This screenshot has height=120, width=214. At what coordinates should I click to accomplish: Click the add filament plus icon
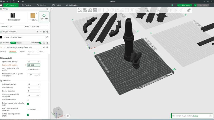coord(41,32)
